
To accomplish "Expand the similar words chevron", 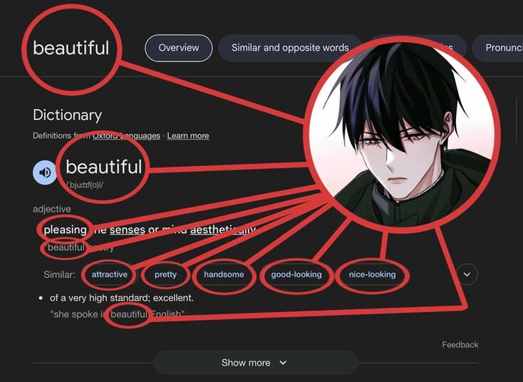I will tap(467, 274).
